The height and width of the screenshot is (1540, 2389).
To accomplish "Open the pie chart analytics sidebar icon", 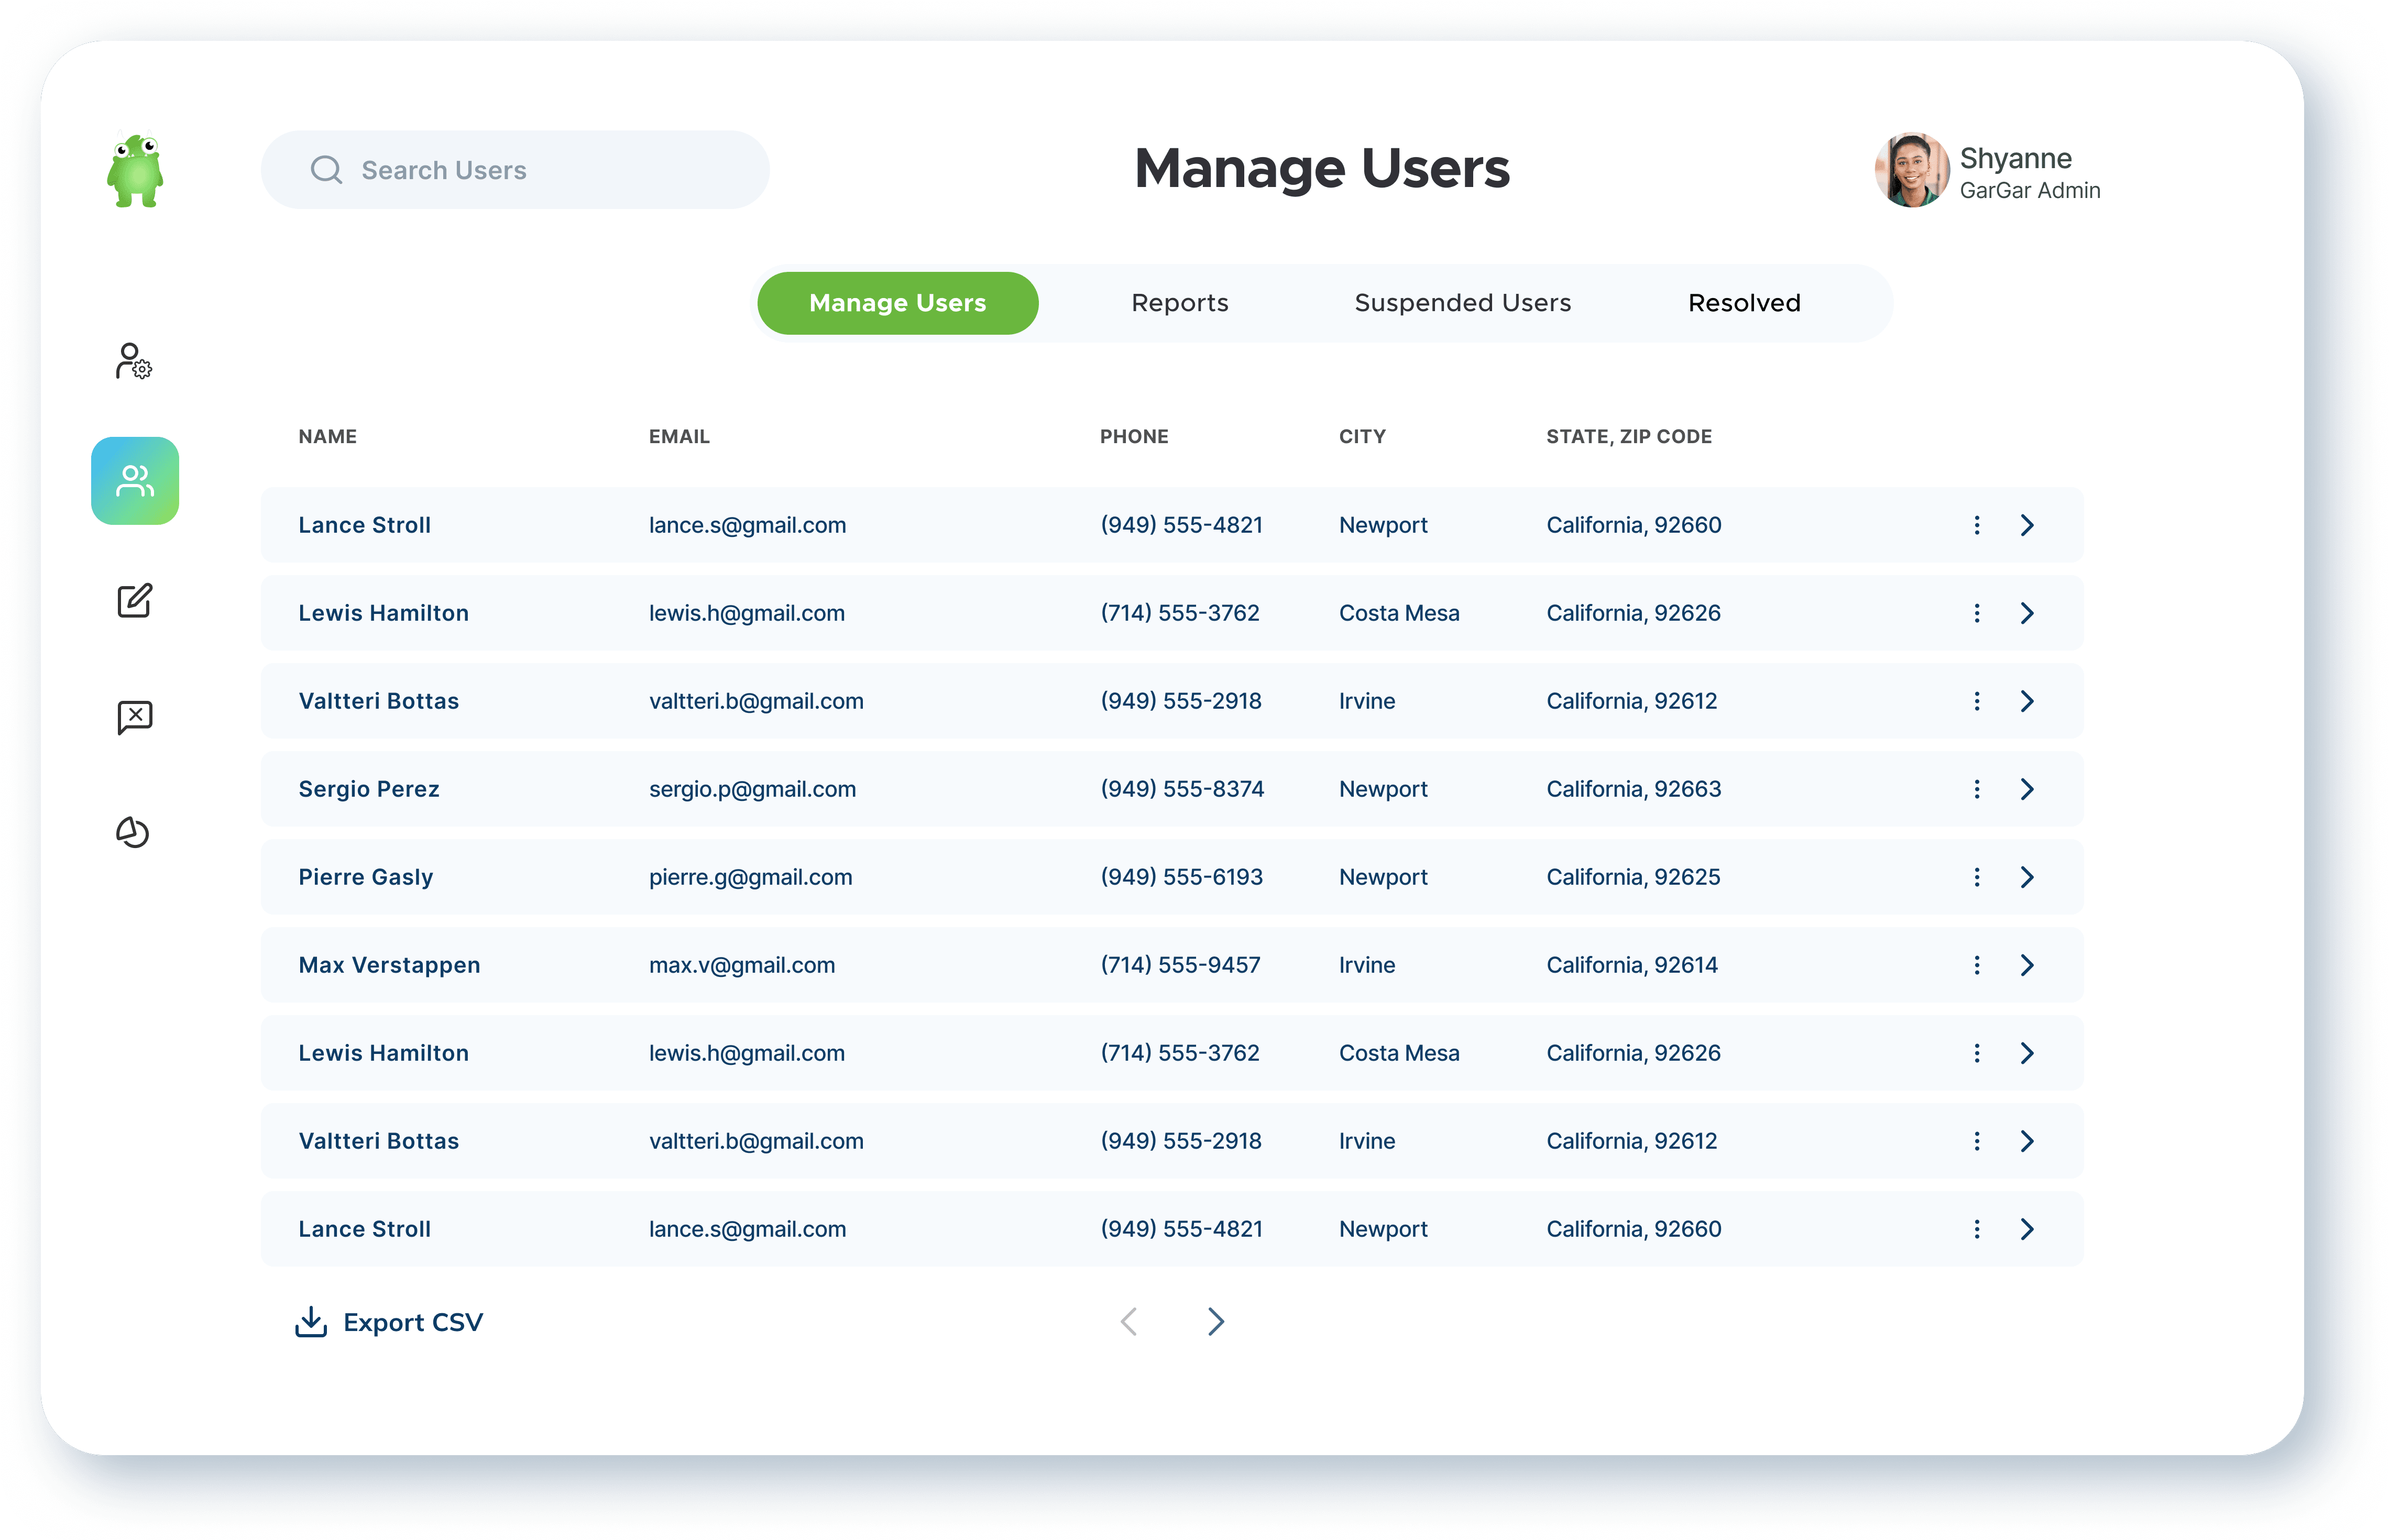I will click(133, 832).
